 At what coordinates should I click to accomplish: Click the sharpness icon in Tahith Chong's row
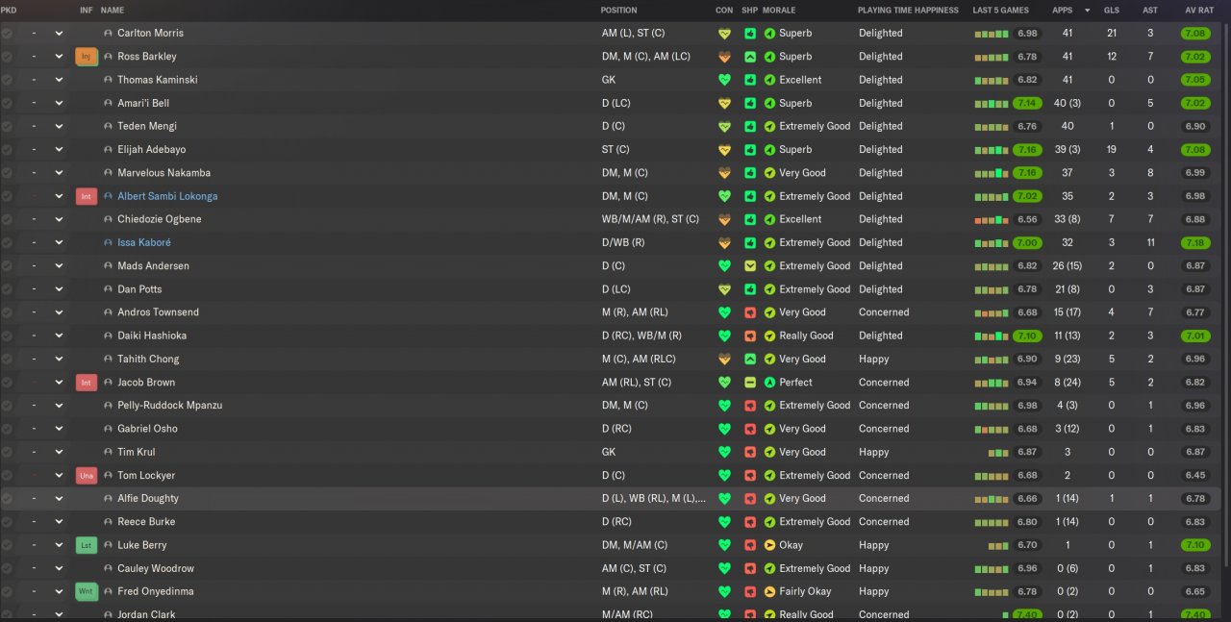750,359
